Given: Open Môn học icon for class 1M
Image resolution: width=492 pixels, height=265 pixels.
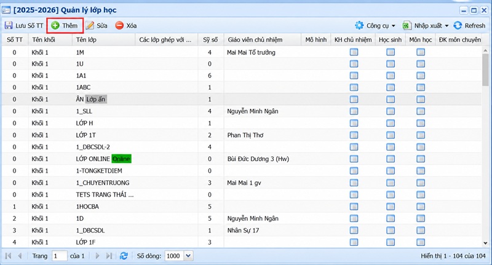Looking at the screenshot, I should pyautogui.click(x=421, y=52).
